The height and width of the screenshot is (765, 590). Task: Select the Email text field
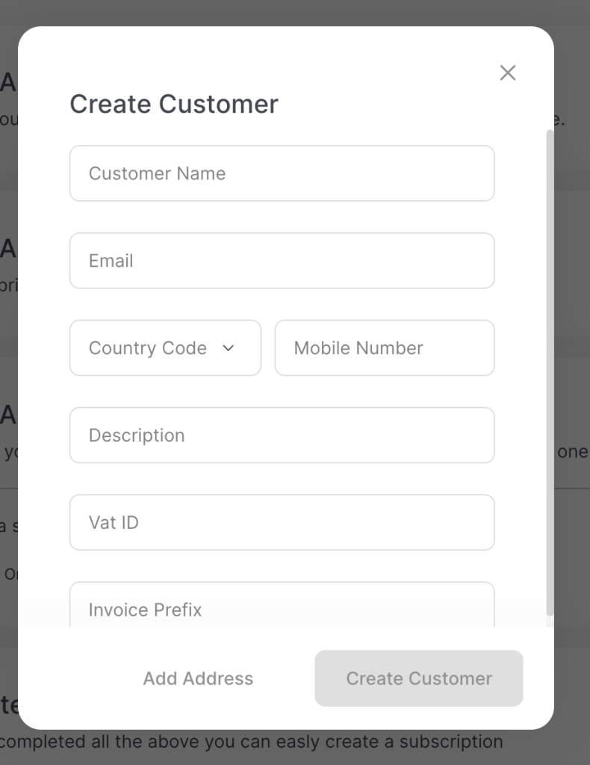click(282, 261)
